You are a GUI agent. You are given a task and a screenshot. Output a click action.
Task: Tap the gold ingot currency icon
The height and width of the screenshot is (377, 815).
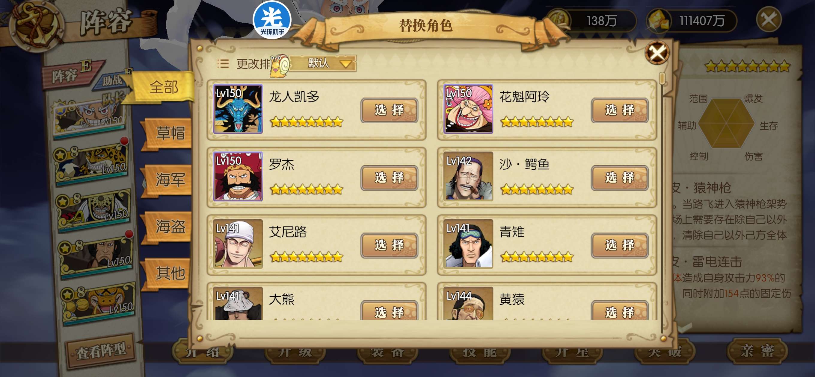pos(659,21)
